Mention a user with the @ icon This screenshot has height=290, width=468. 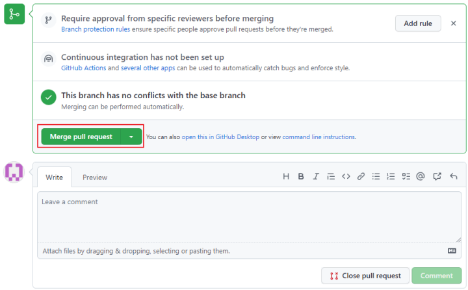pyautogui.click(x=421, y=176)
